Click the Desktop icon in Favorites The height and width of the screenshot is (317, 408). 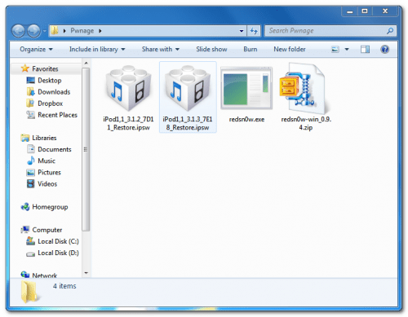31,80
